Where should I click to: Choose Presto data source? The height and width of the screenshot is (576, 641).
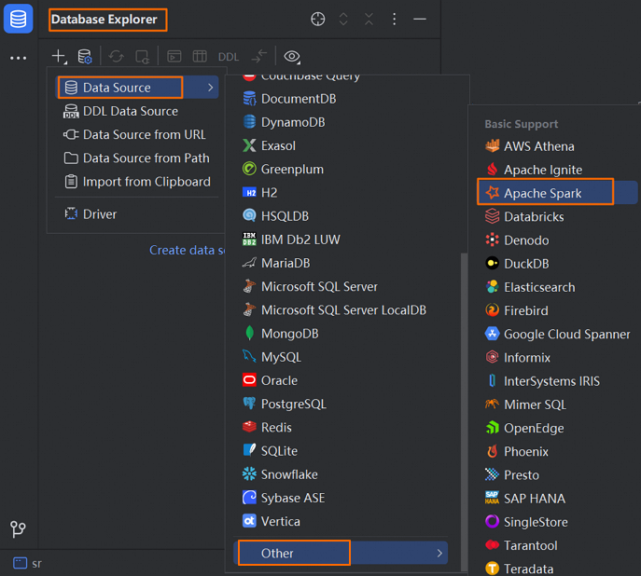pos(557,475)
